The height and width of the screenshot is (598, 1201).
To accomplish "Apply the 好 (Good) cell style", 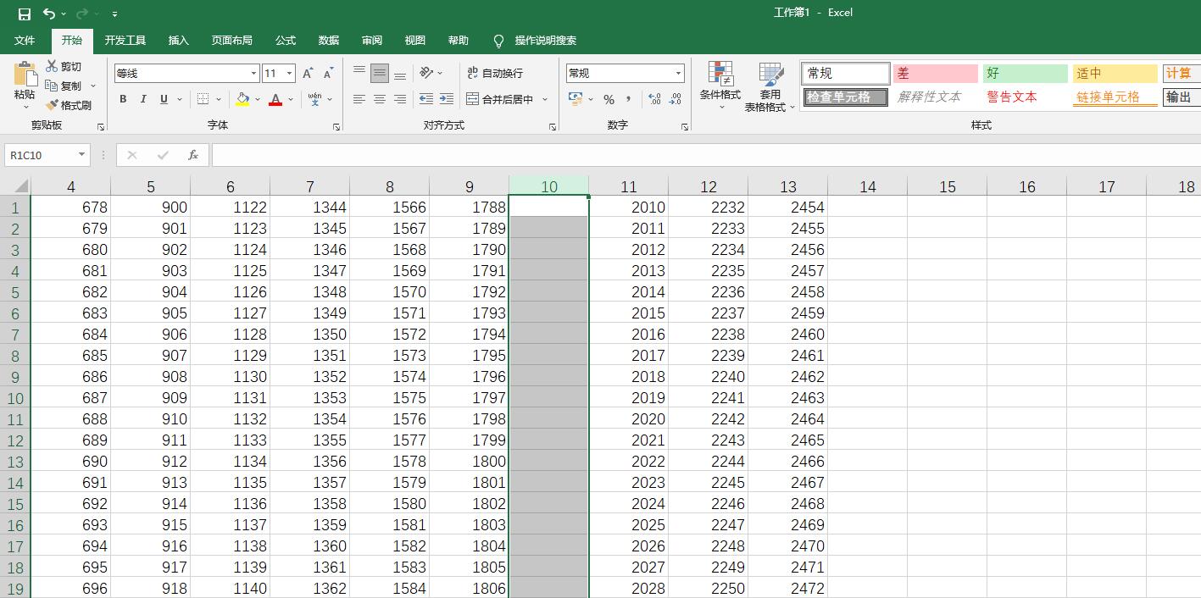I will pos(1026,74).
